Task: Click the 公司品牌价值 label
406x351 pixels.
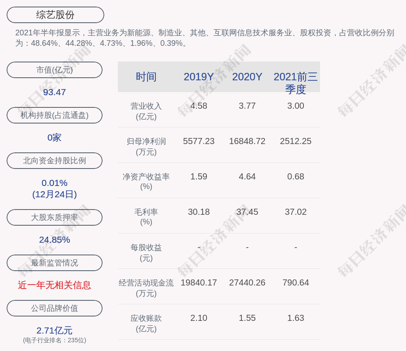Action: [55, 308]
